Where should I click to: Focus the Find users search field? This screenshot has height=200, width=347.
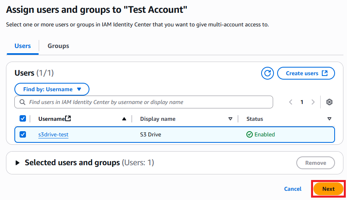pos(144,102)
